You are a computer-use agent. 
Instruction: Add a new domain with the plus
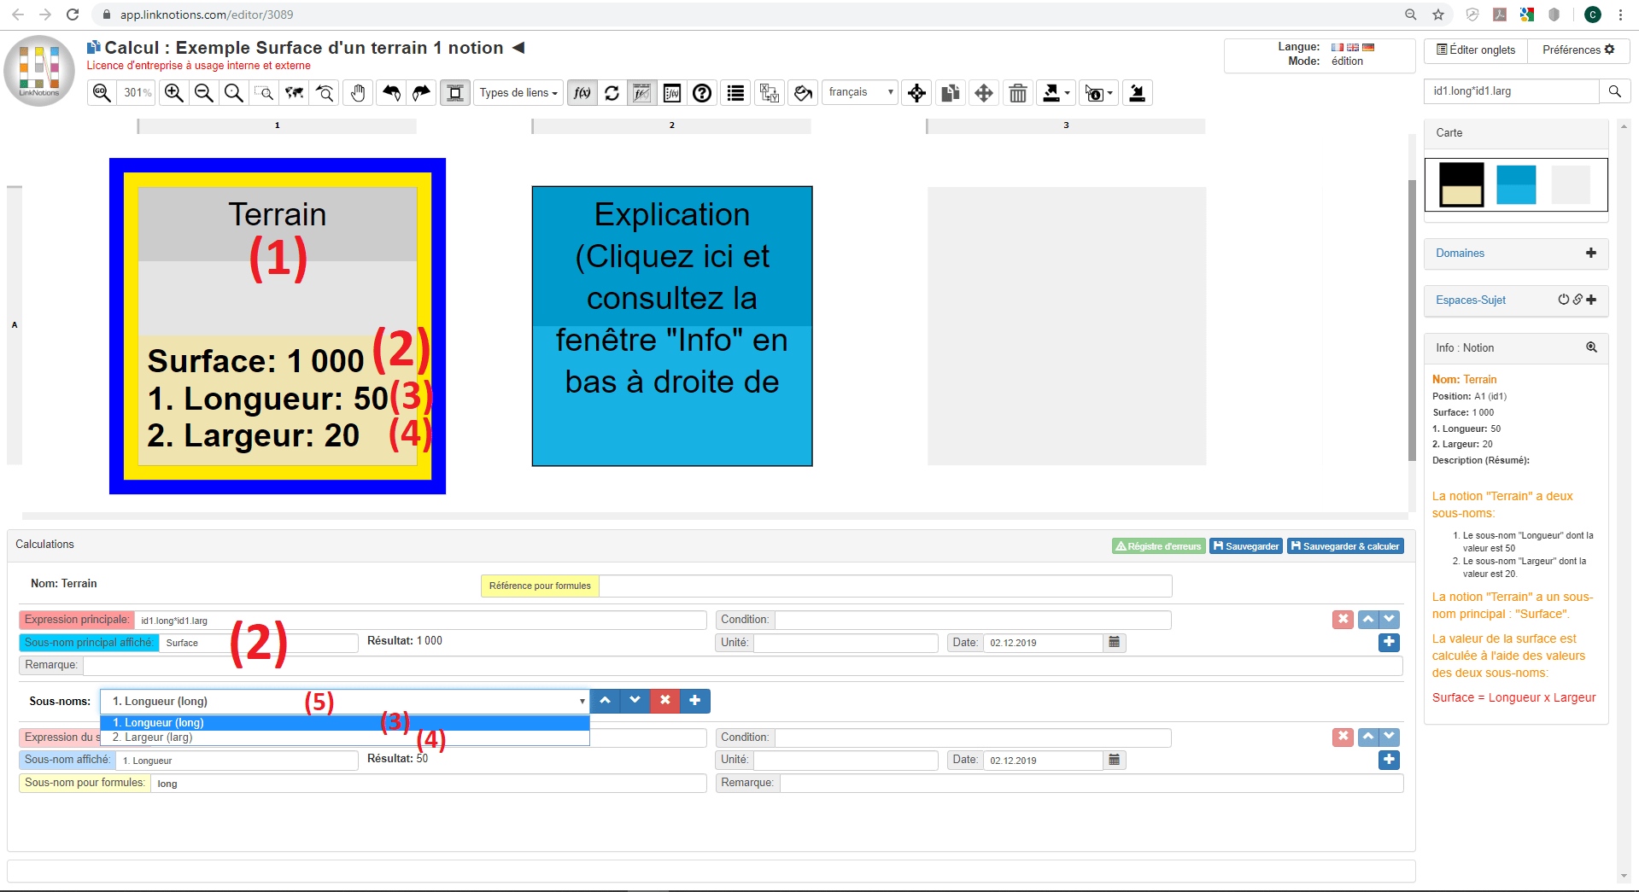1591,253
